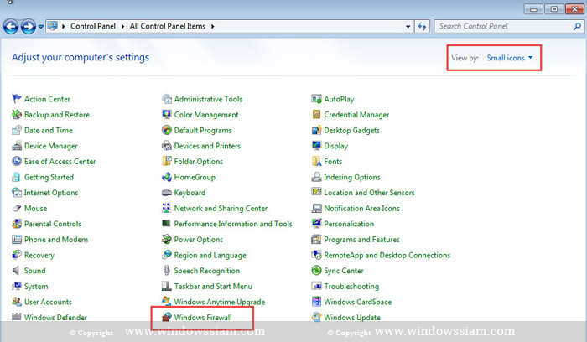
Task: Click the Backup and Restore icon
Action: (17, 115)
